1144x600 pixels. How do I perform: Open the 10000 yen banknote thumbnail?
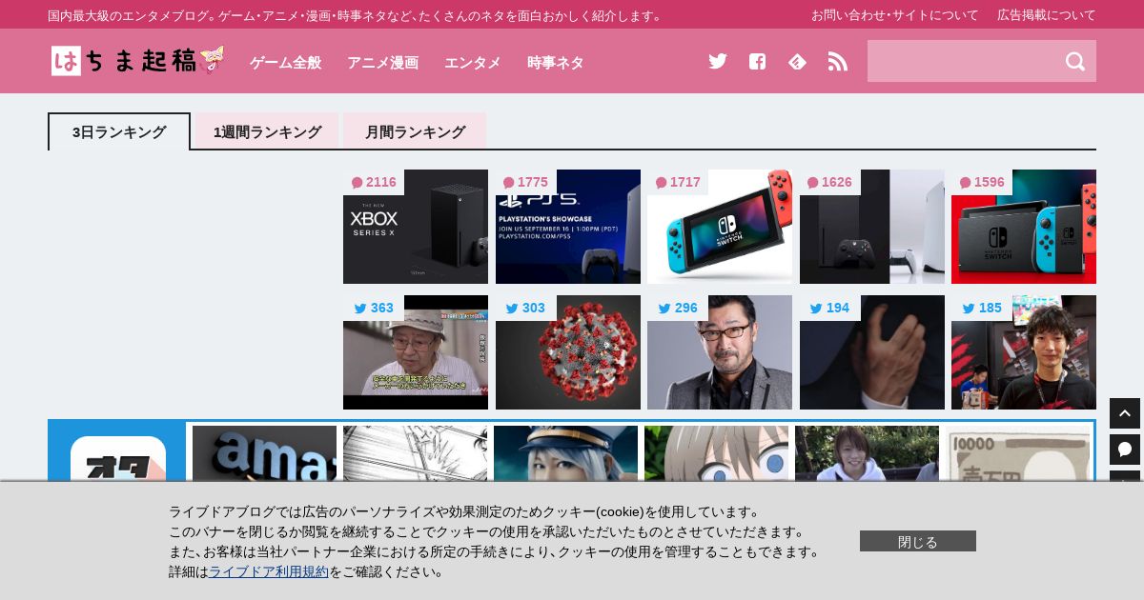(x=1017, y=453)
